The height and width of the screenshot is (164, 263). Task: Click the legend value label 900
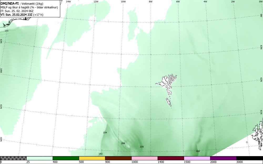click(108, 162)
